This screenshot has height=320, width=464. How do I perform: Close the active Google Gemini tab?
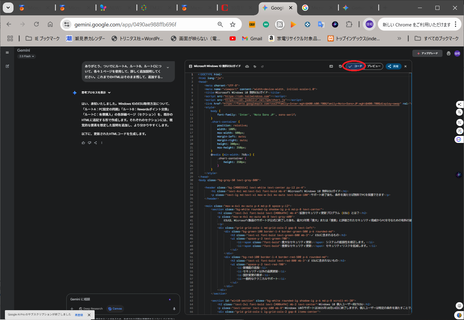pos(291,8)
